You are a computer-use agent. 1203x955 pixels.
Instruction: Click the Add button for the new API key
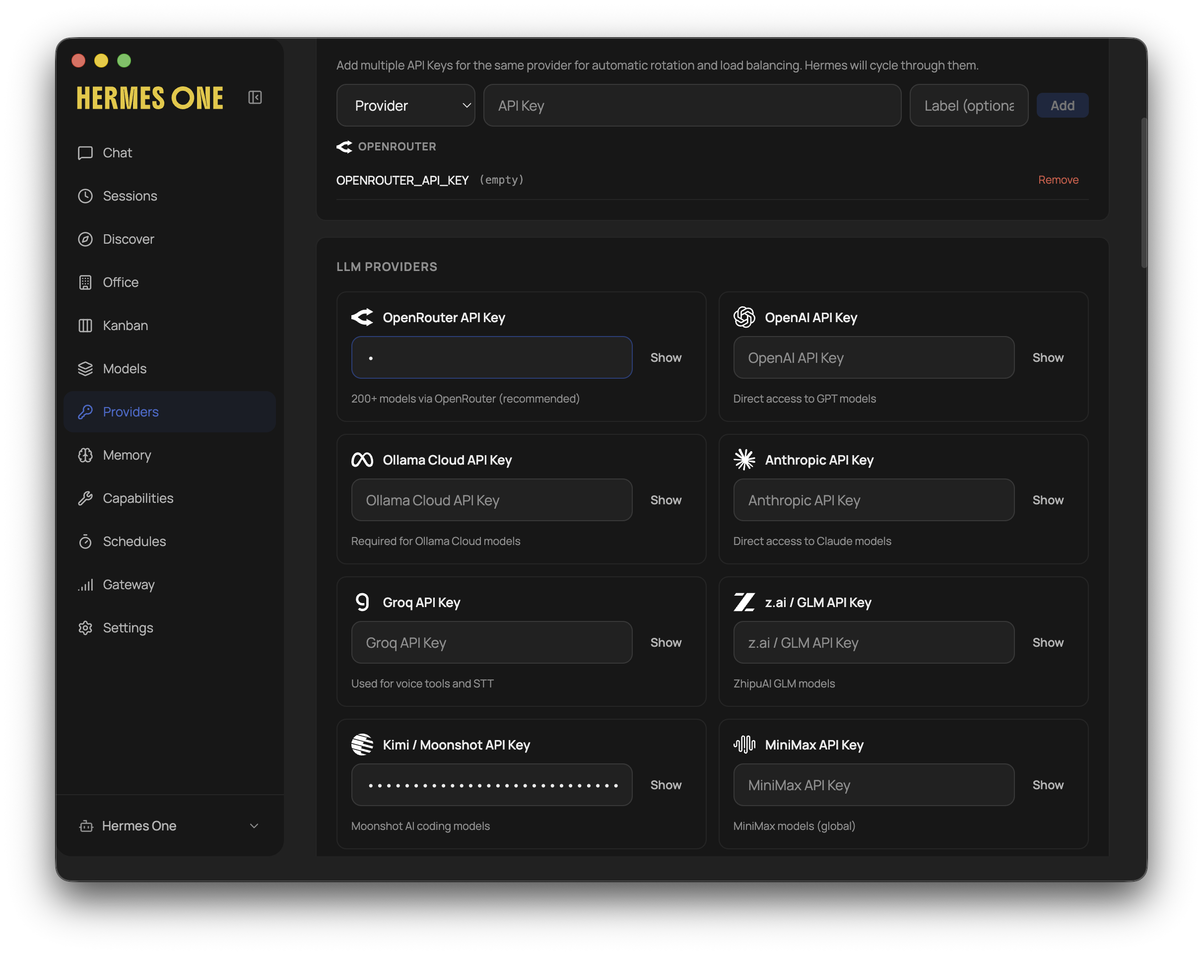(1063, 106)
